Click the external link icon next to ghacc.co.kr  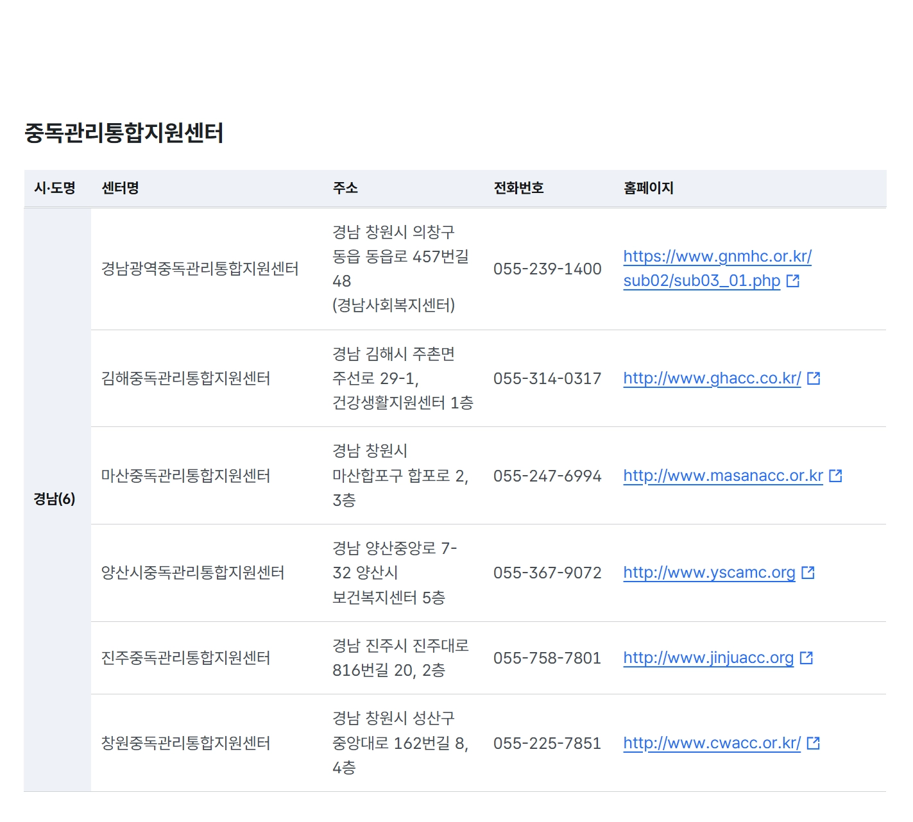814,378
